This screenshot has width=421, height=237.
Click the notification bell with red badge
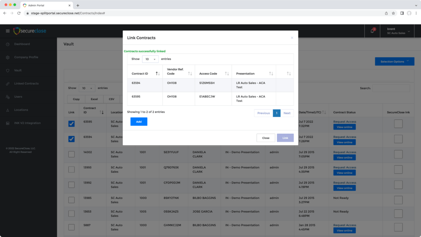click(x=372, y=31)
